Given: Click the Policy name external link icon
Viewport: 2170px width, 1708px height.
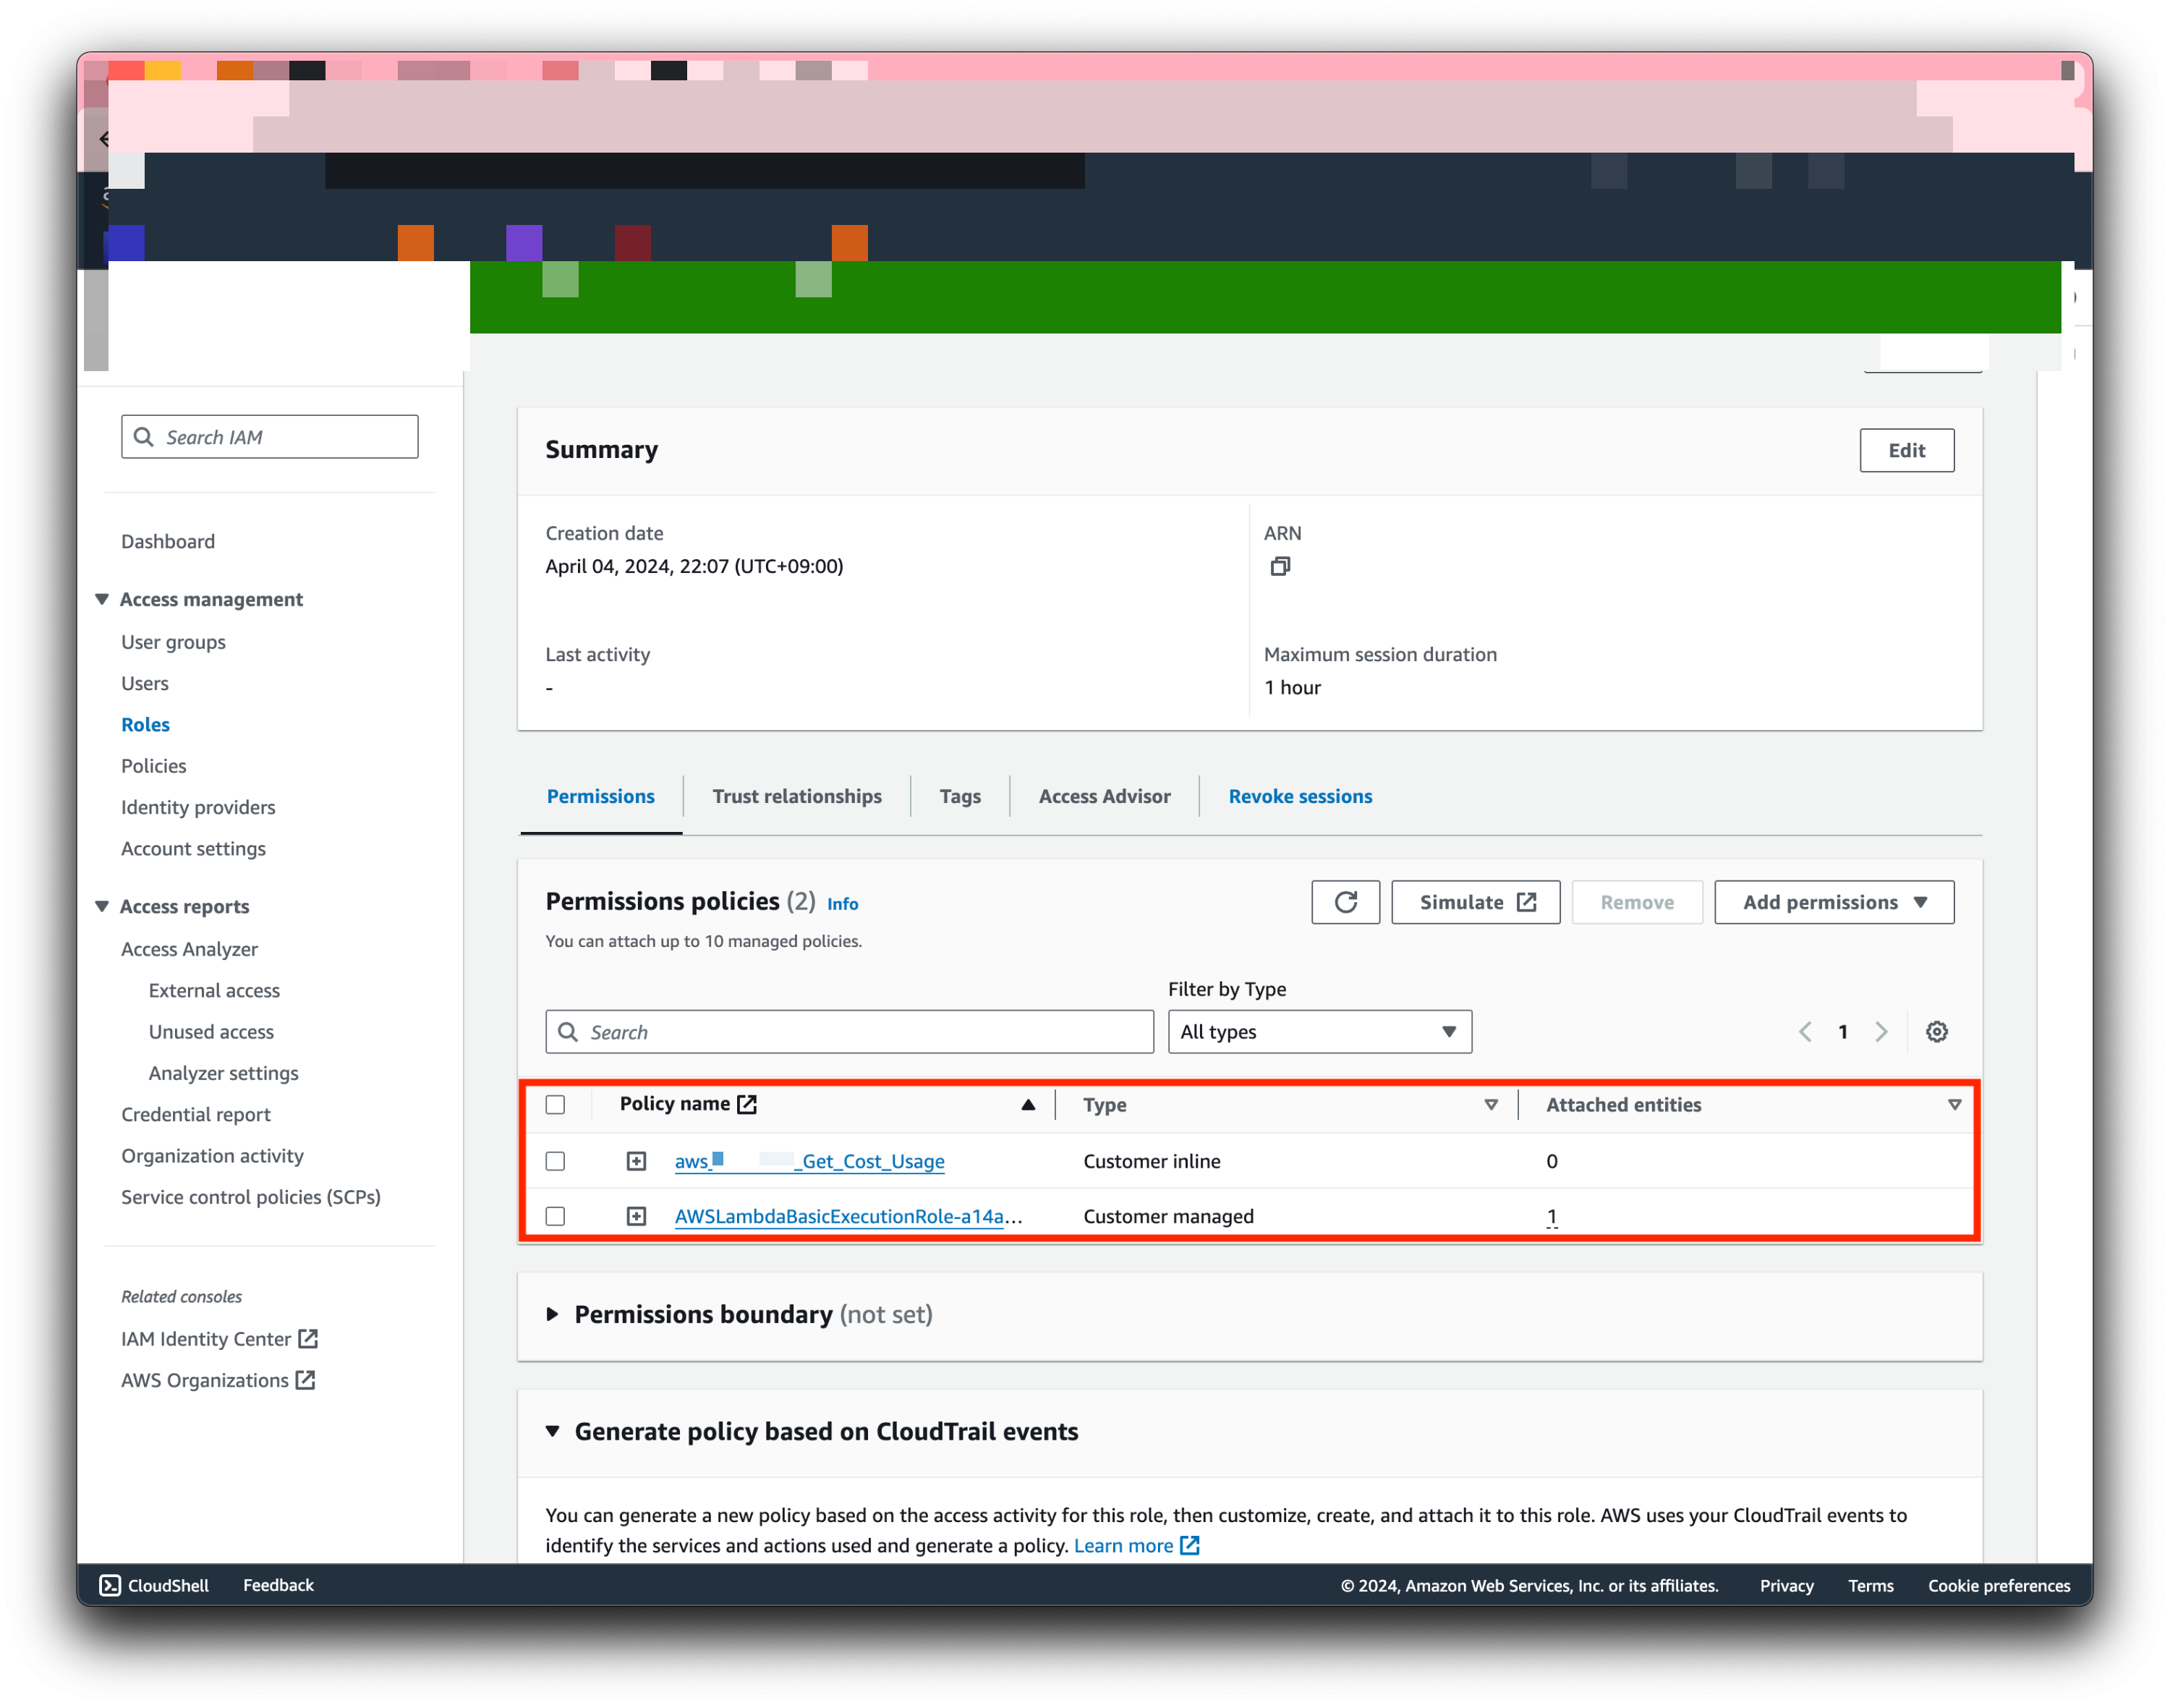Looking at the screenshot, I should [x=747, y=1103].
